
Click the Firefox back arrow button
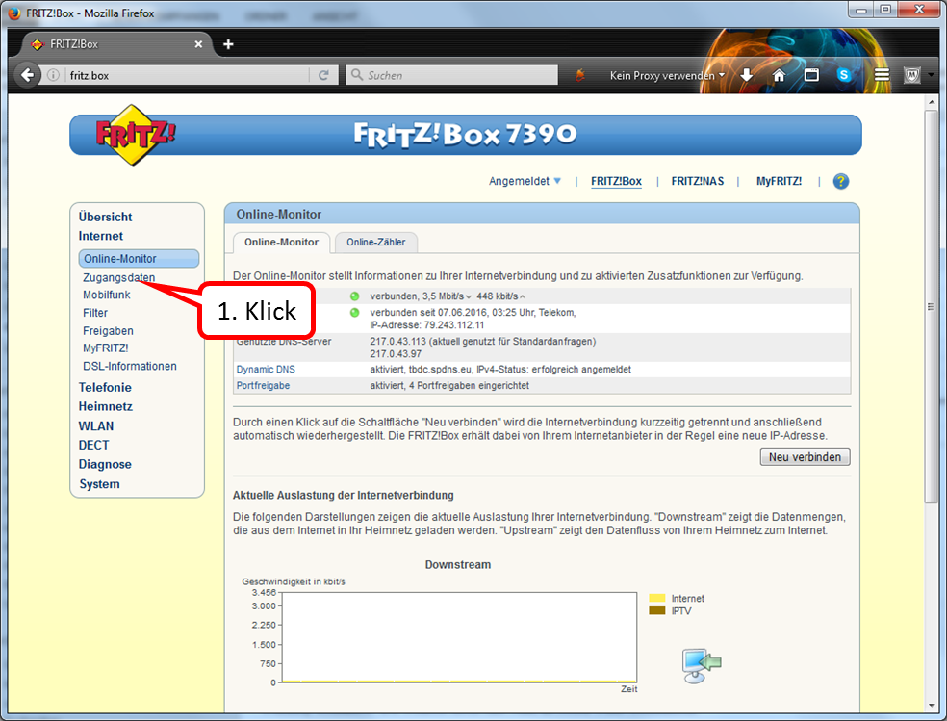[27, 75]
